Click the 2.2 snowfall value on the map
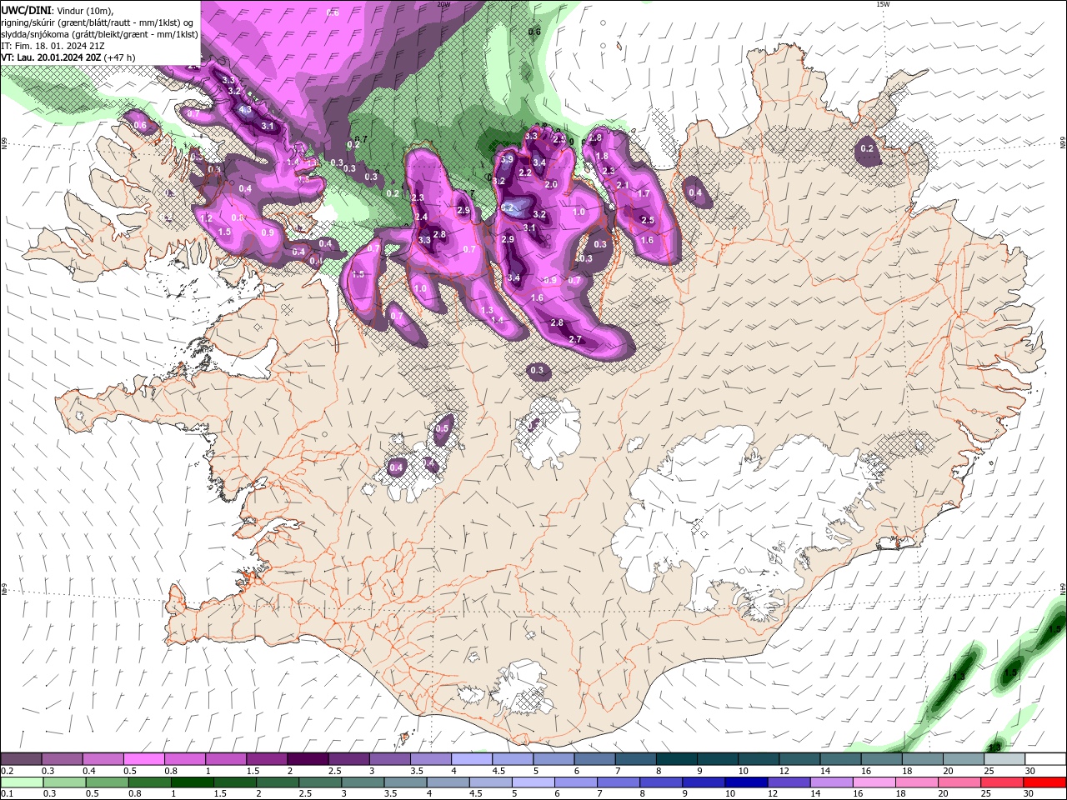The image size is (1067, 800). (x=525, y=172)
